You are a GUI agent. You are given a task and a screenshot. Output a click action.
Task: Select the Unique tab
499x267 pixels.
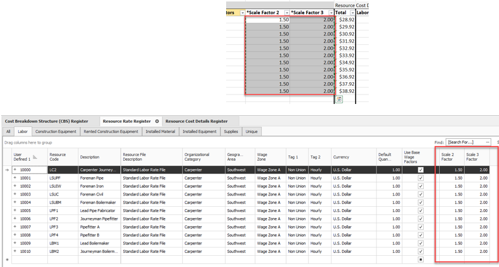(x=252, y=132)
